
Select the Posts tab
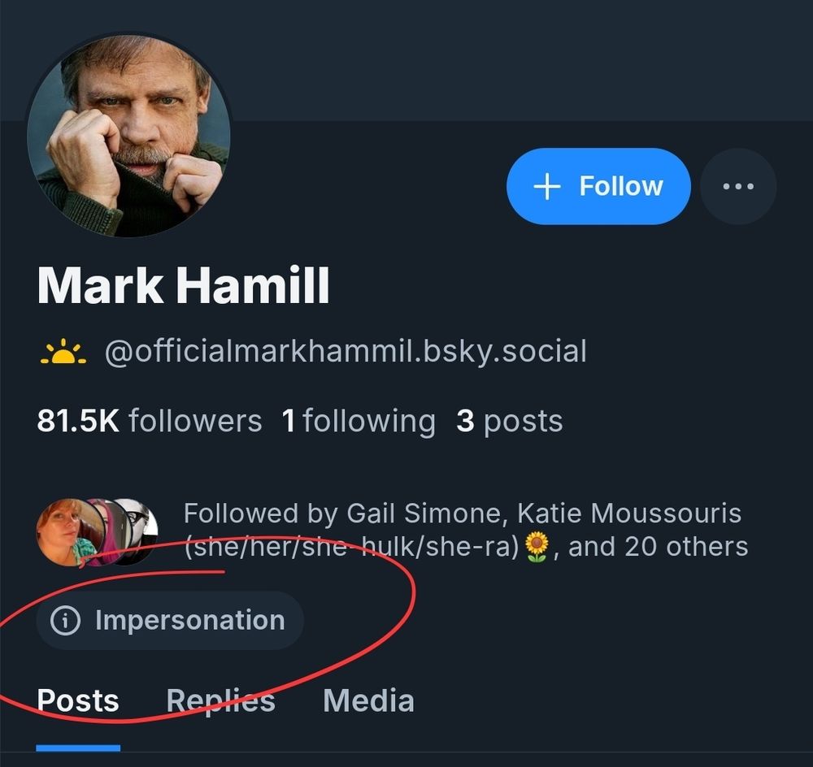(78, 700)
